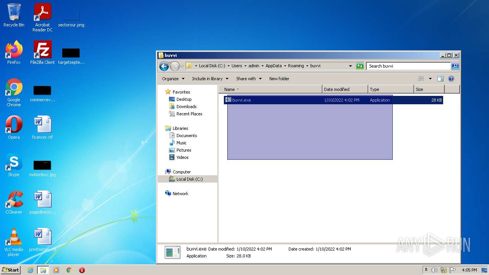The height and width of the screenshot is (275, 489).
Task: Open Action Center flag tray icon
Action: [x=453, y=270]
